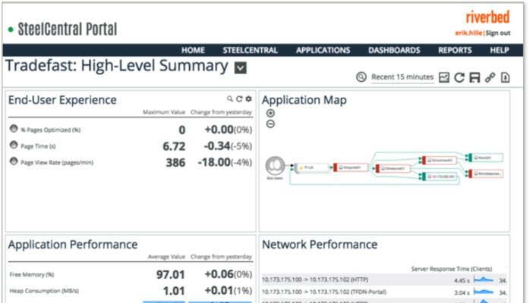Viewport: 530px width, 303px height.
Task: Click the 4.45 s response sparkline chart
Action: pos(484,280)
